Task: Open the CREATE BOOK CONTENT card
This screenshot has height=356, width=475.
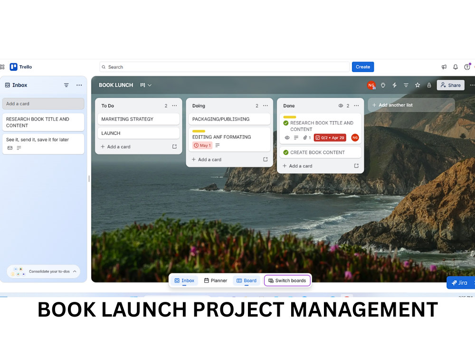Action: (320, 152)
